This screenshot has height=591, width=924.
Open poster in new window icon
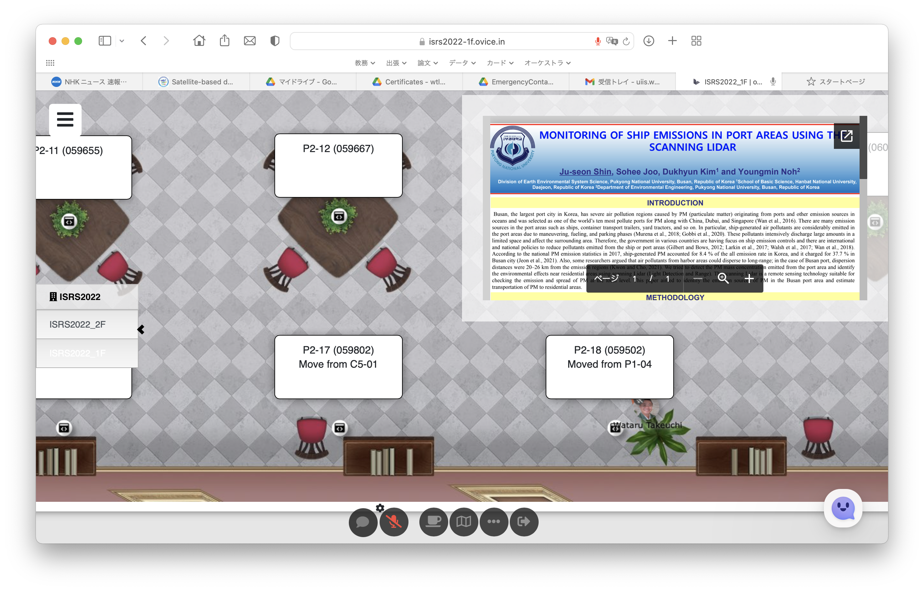[846, 136]
